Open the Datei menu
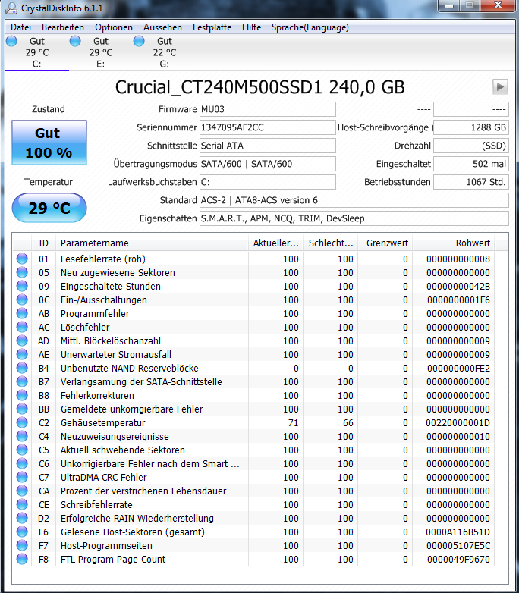Viewport: 519px width, 593px height. (x=20, y=27)
